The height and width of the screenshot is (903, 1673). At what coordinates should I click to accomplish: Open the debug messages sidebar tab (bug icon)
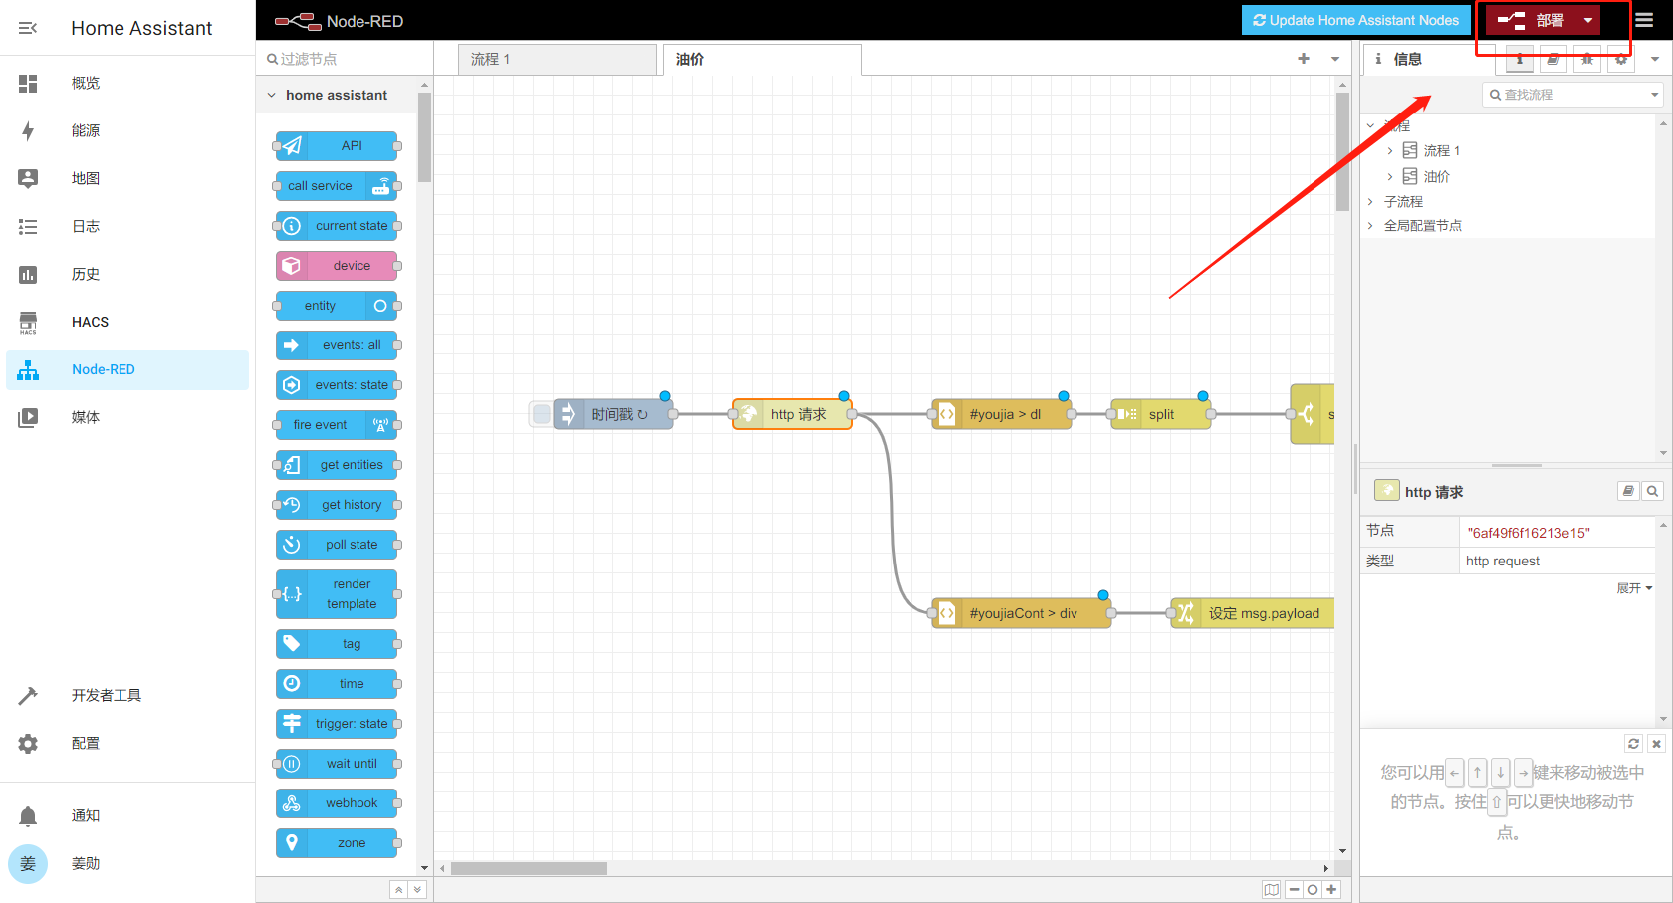pyautogui.click(x=1587, y=59)
